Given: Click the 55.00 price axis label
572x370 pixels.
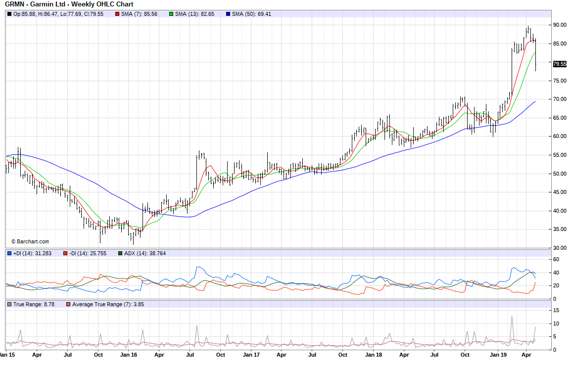Looking at the screenshot, I should (560, 155).
